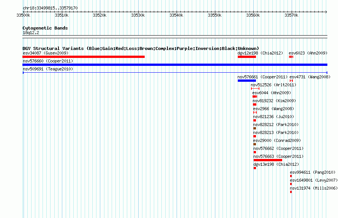Screen dimensions: 338x218
Task: Click the dgv13e198 (Chia2012) red block
Action: (255, 168)
